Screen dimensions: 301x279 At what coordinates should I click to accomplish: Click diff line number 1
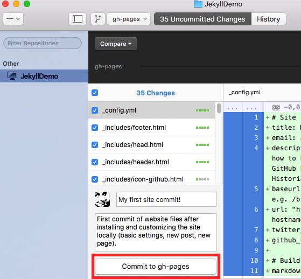256,117
